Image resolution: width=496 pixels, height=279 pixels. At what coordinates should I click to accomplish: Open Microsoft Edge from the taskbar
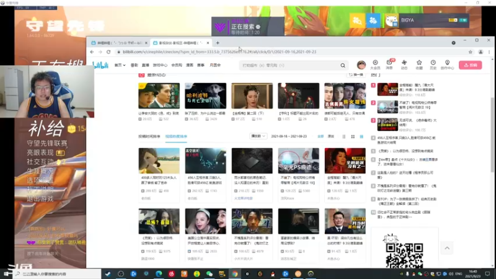[159, 273]
